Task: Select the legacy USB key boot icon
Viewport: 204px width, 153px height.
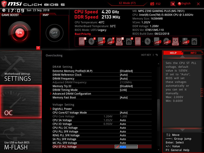Action: [175, 41]
